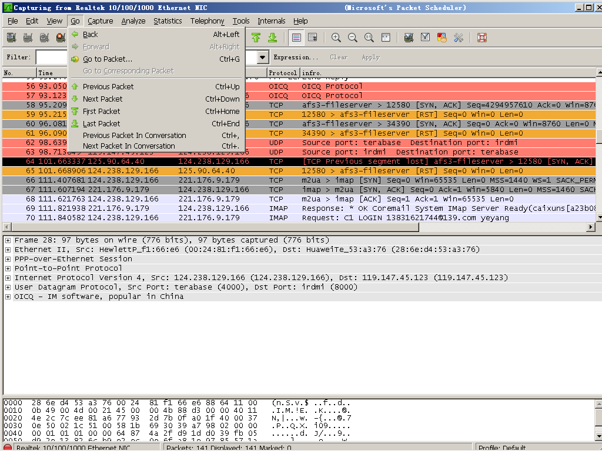The height and width of the screenshot is (451, 602).
Task: Click packet list horizontal scroll-right arrow
Action: tap(591, 227)
